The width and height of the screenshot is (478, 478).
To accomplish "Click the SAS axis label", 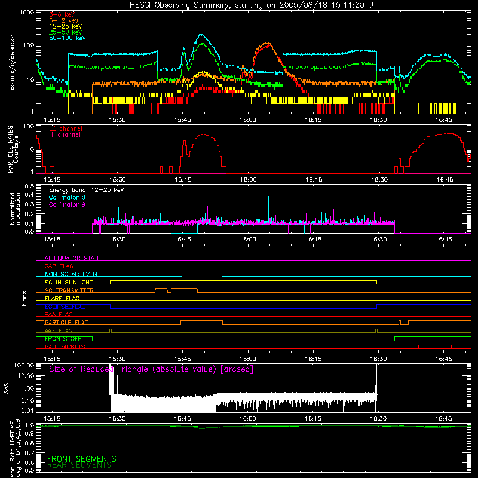I will click(x=7, y=388).
